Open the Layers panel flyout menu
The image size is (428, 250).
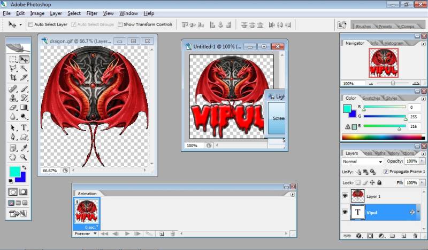pos(423,154)
